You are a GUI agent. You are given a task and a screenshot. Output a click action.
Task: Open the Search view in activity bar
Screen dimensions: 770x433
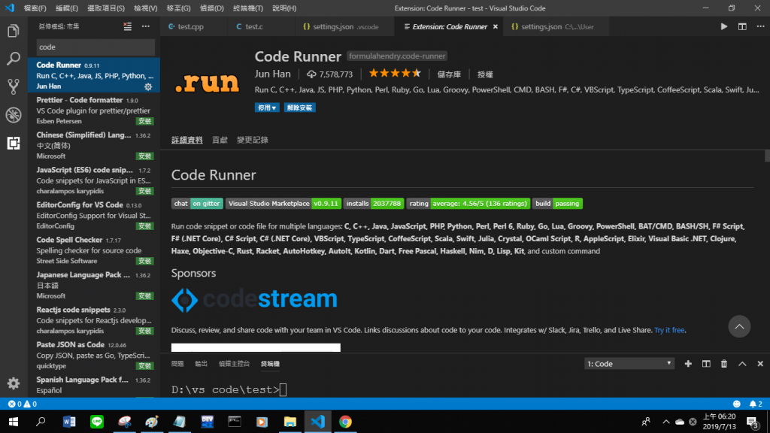pos(14,59)
